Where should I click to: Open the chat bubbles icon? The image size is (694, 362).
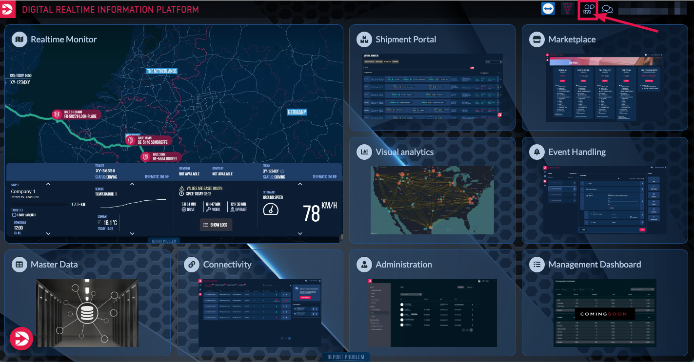[607, 9]
